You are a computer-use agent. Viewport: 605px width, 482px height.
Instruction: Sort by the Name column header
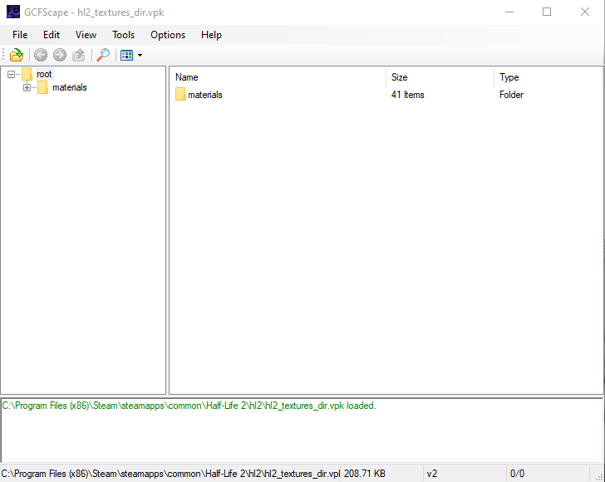[x=278, y=77]
